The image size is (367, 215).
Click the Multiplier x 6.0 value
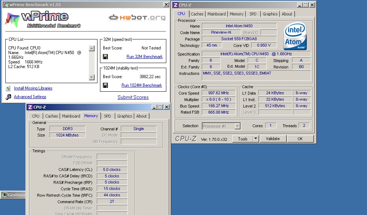click(x=218, y=99)
